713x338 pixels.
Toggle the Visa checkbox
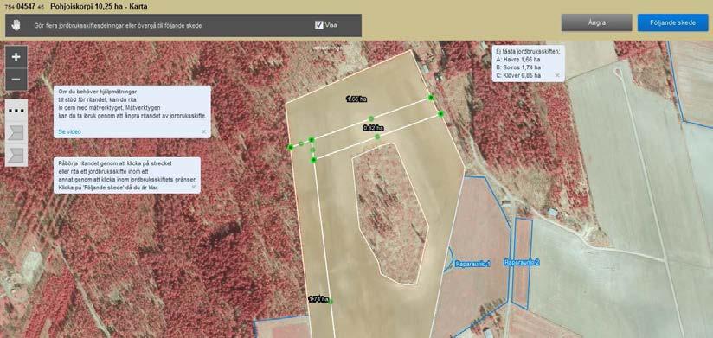[x=318, y=25]
